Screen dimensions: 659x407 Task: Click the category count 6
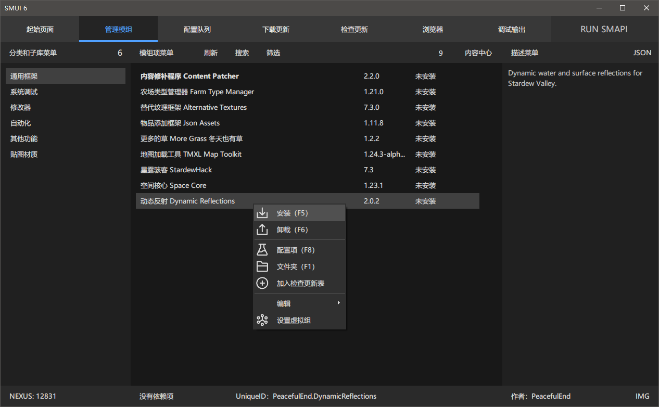120,53
